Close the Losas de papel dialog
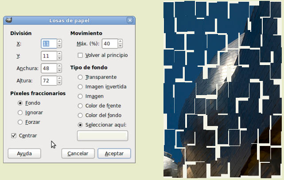The width and height of the screenshot is (284, 180). tap(130, 20)
